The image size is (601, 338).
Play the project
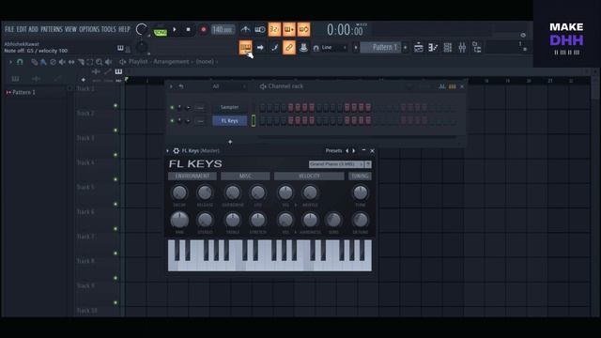click(x=175, y=29)
